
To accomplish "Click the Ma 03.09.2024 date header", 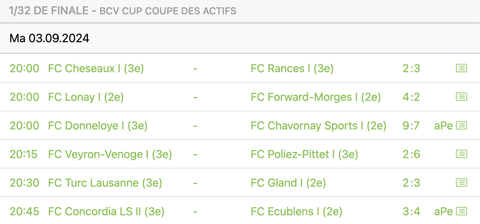I will click(x=50, y=38).
